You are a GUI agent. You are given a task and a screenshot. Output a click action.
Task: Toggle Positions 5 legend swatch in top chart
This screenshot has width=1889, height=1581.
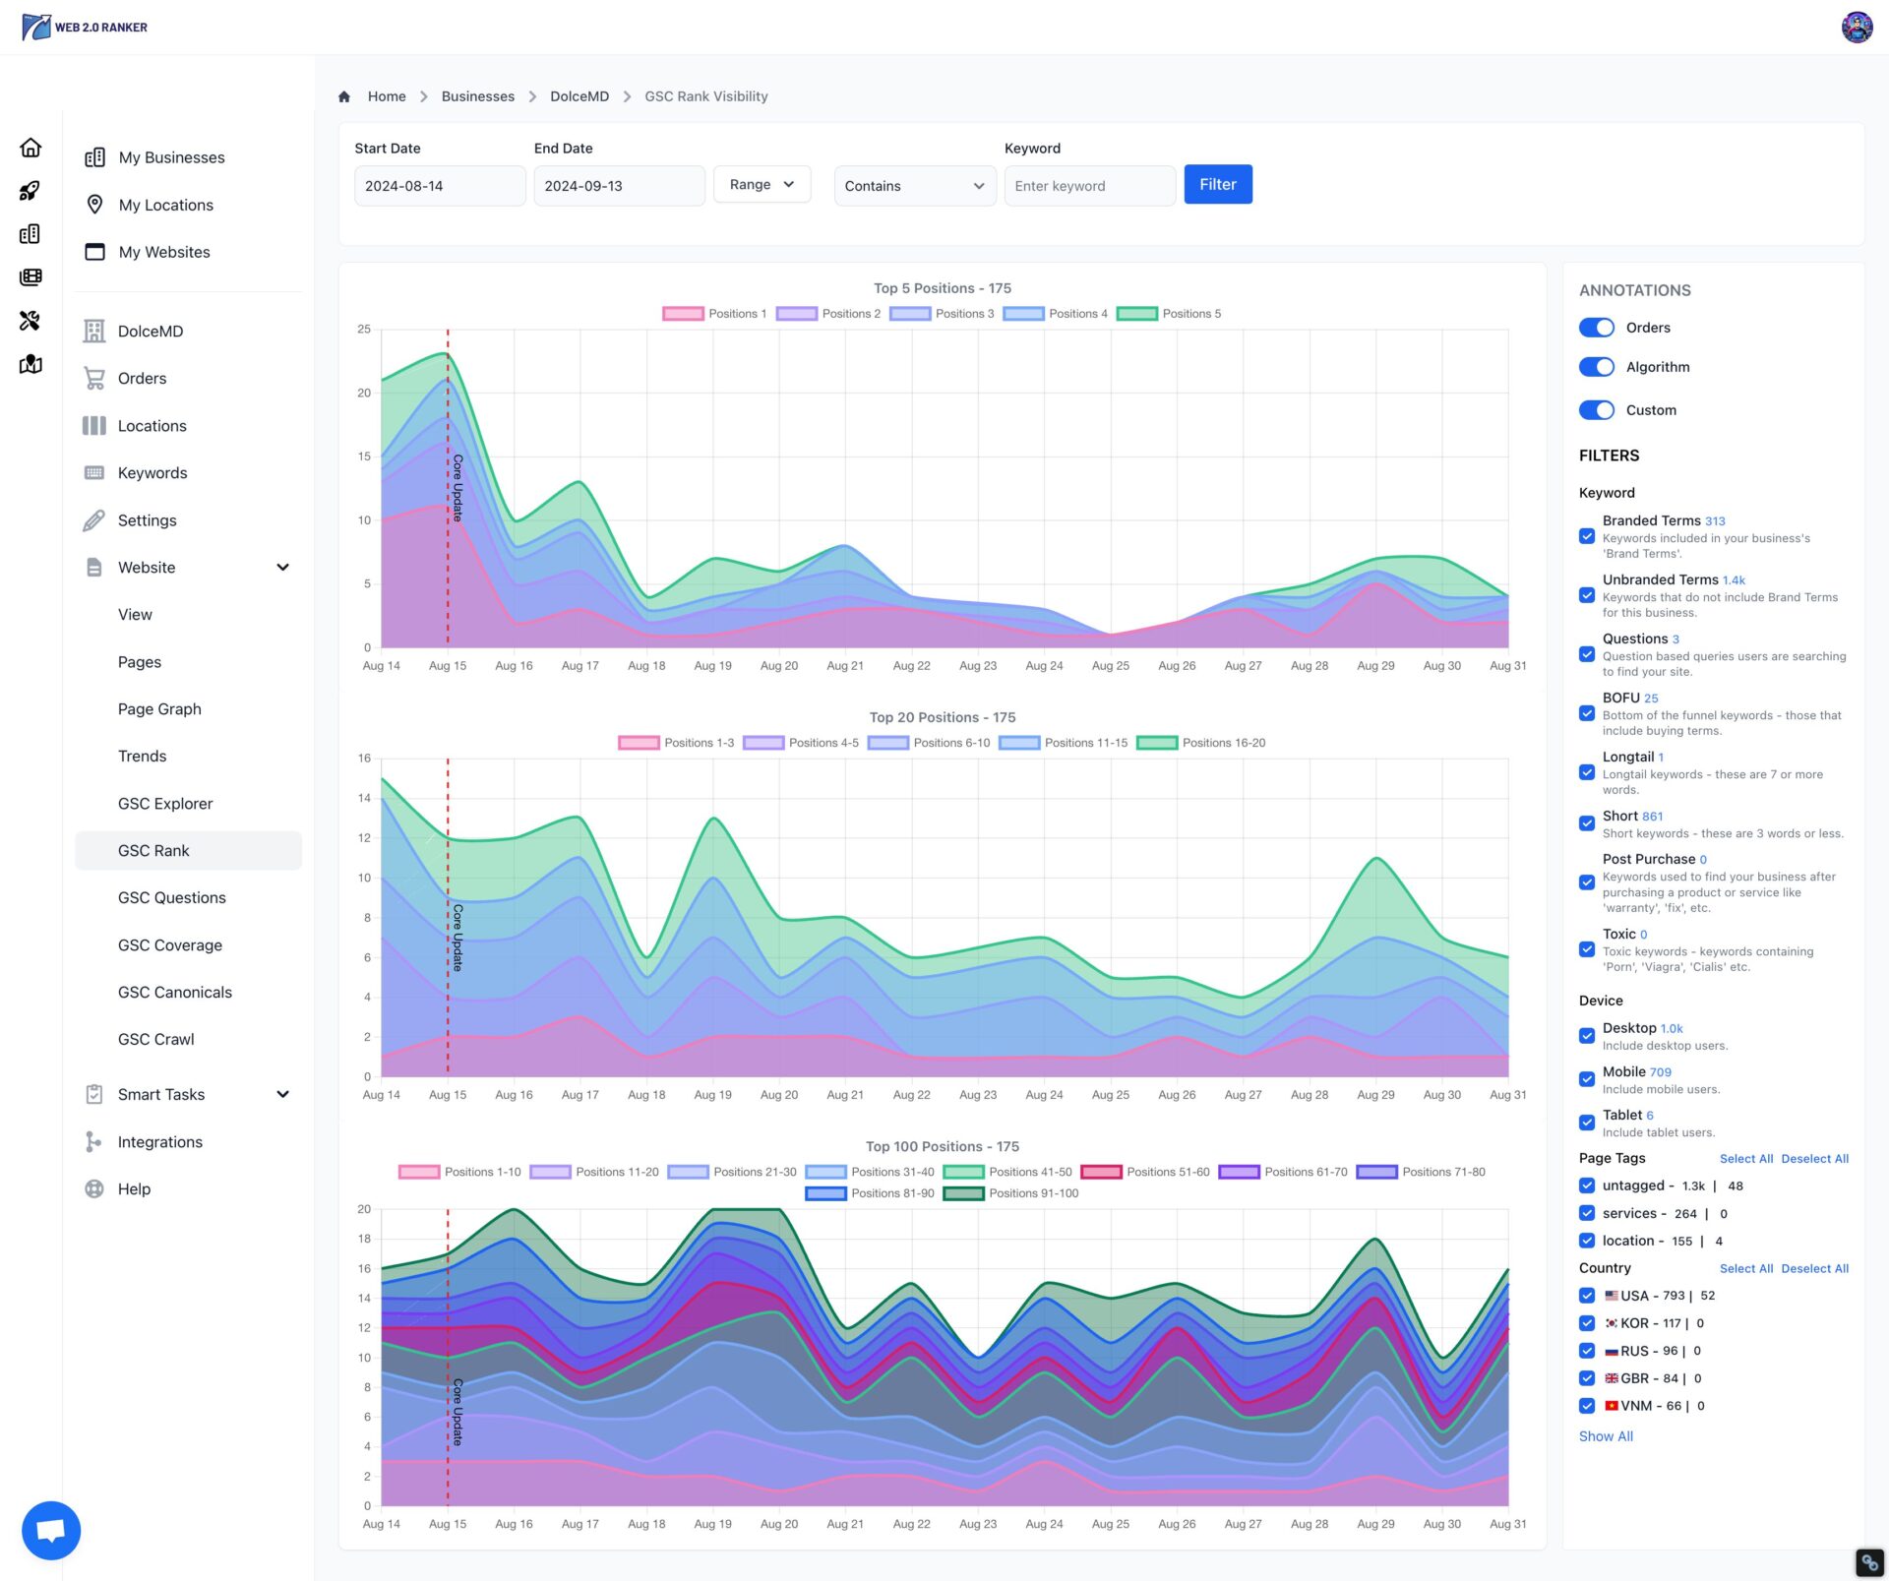(x=1136, y=314)
